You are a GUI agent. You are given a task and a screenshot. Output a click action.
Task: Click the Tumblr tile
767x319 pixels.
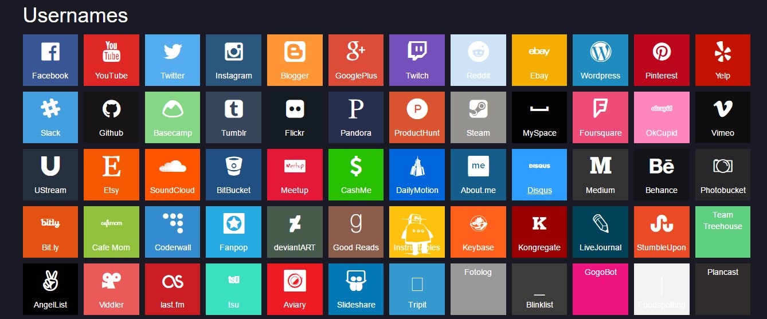tap(233, 117)
